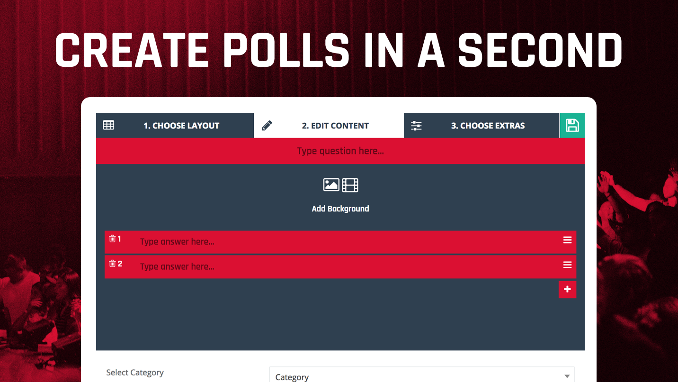Screen dimensions: 678x382
Task: Click the Type question here field
Action: pyautogui.click(x=340, y=151)
